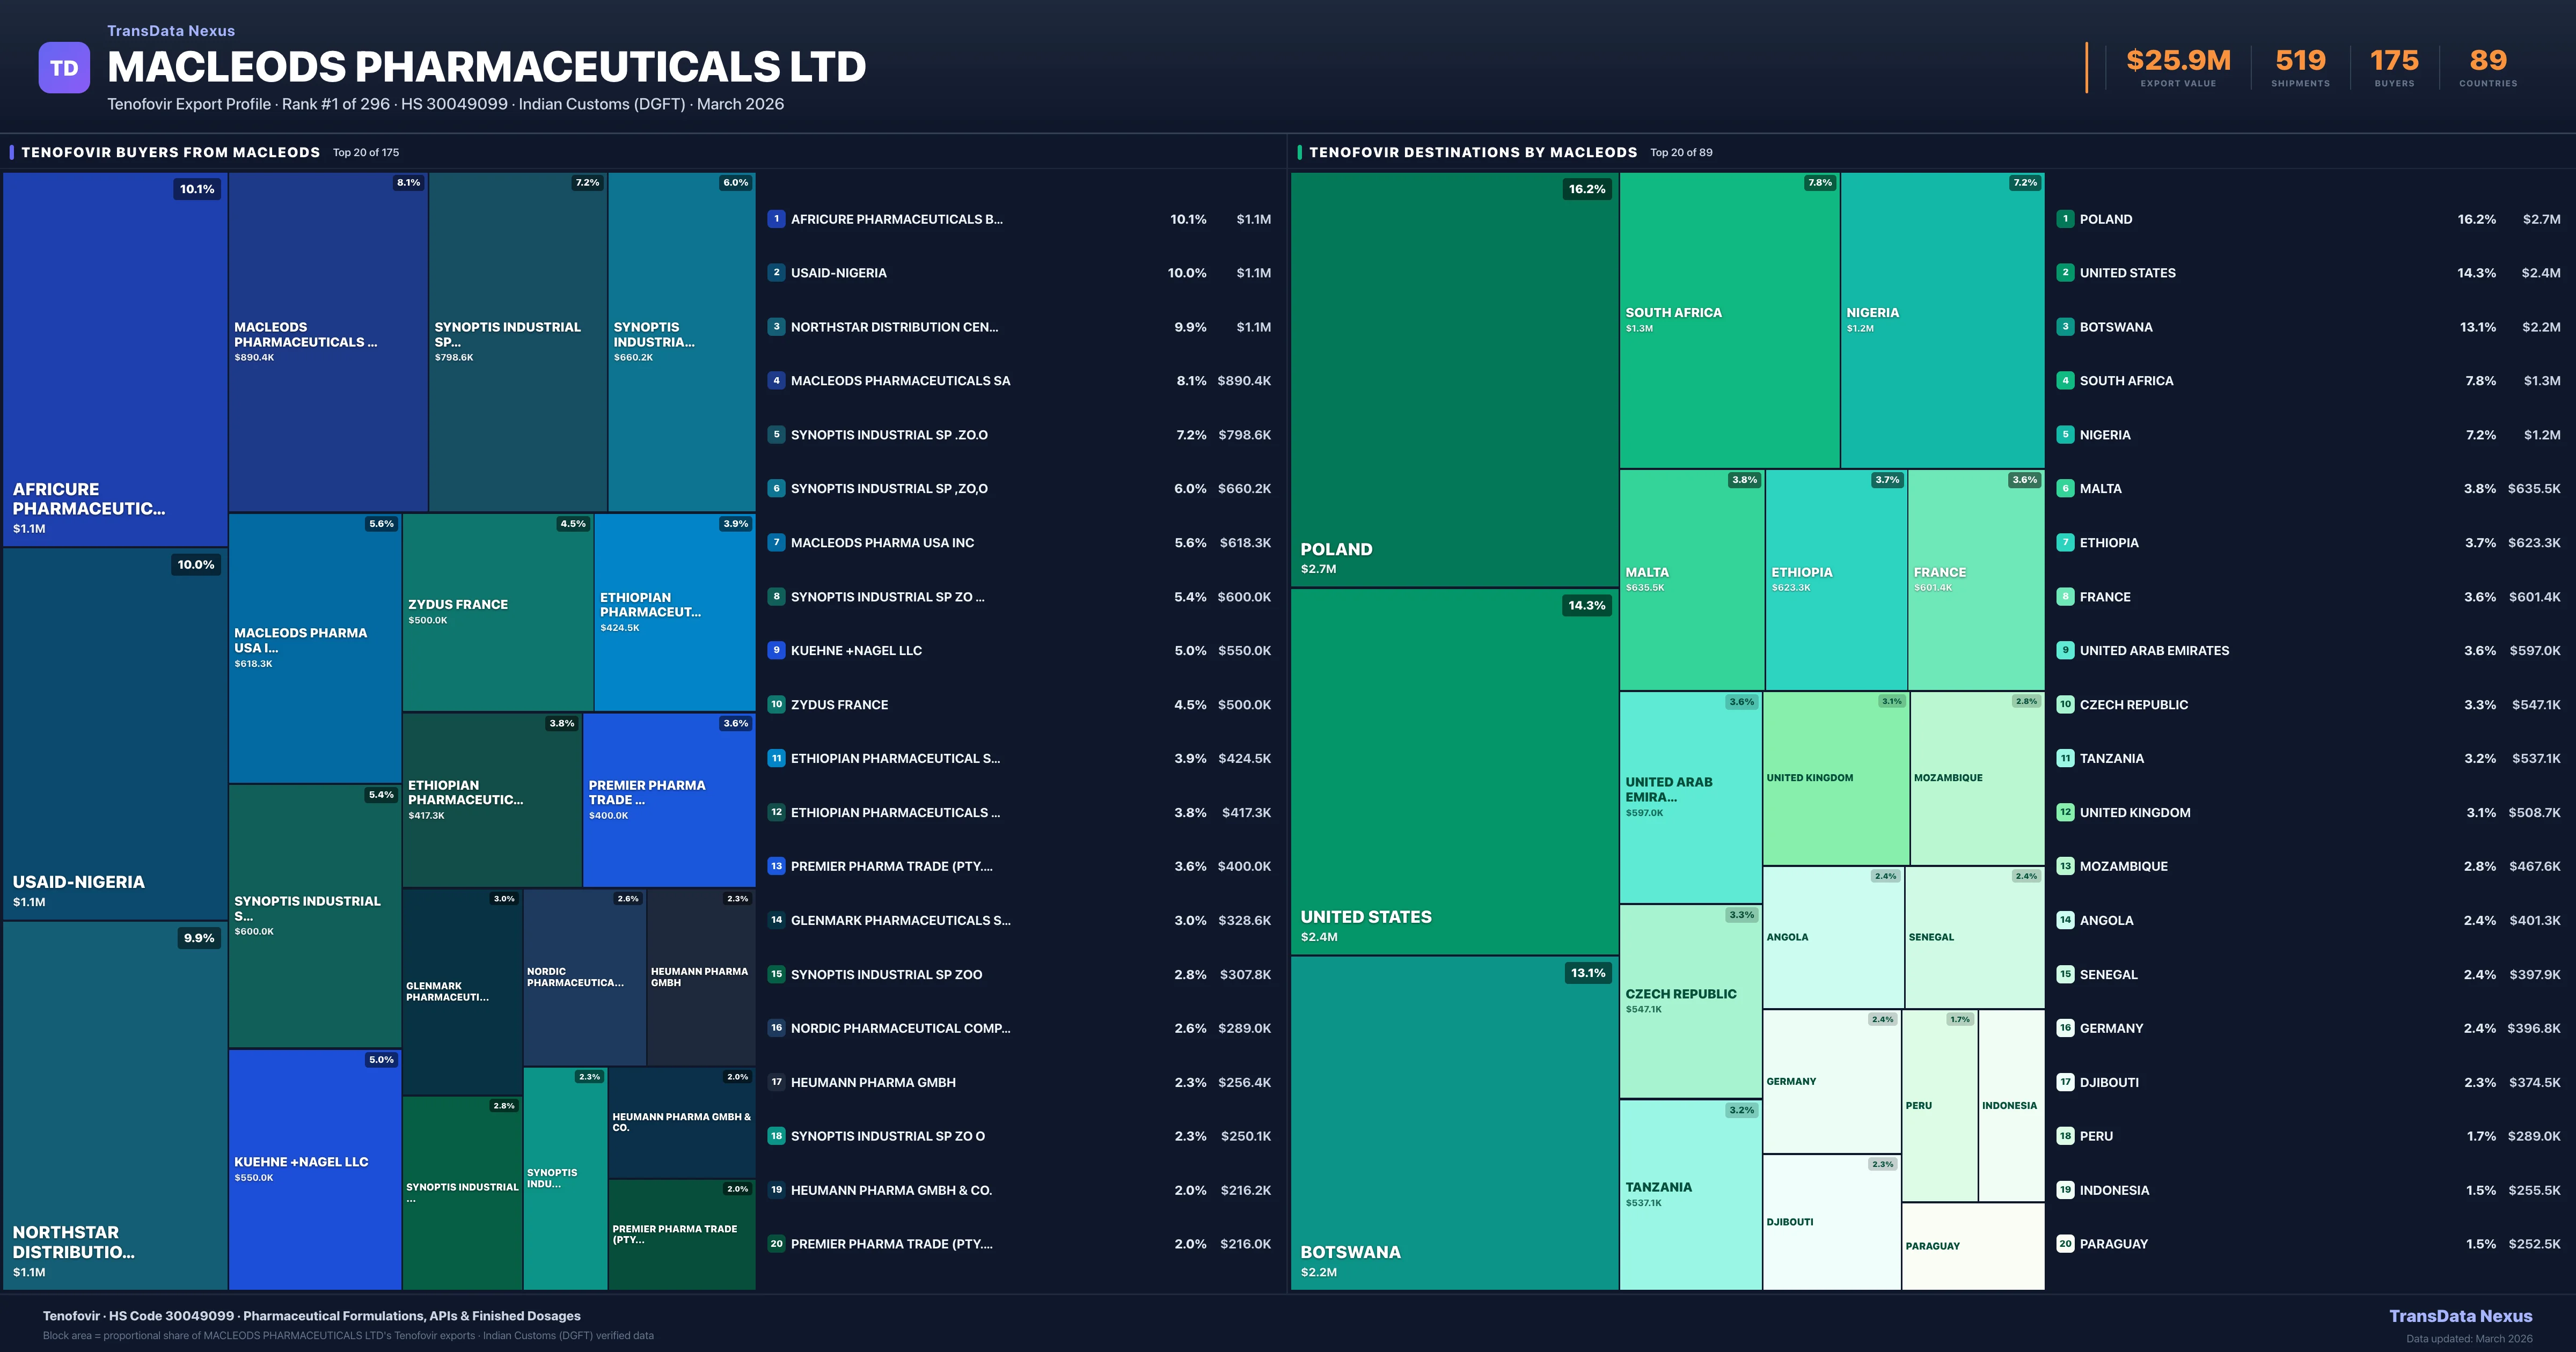This screenshot has width=2576, height=1352.
Task: Click the TransData Nexus footer brand link
Action: click(x=2460, y=1316)
